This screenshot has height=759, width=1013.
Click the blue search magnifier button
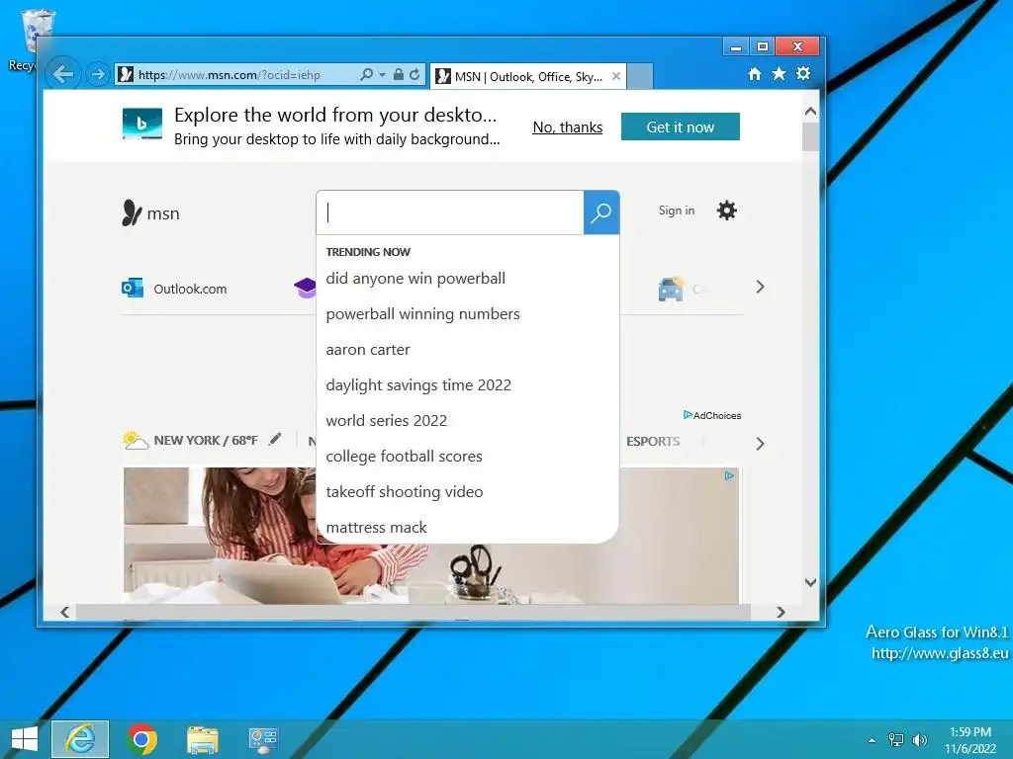[601, 212]
